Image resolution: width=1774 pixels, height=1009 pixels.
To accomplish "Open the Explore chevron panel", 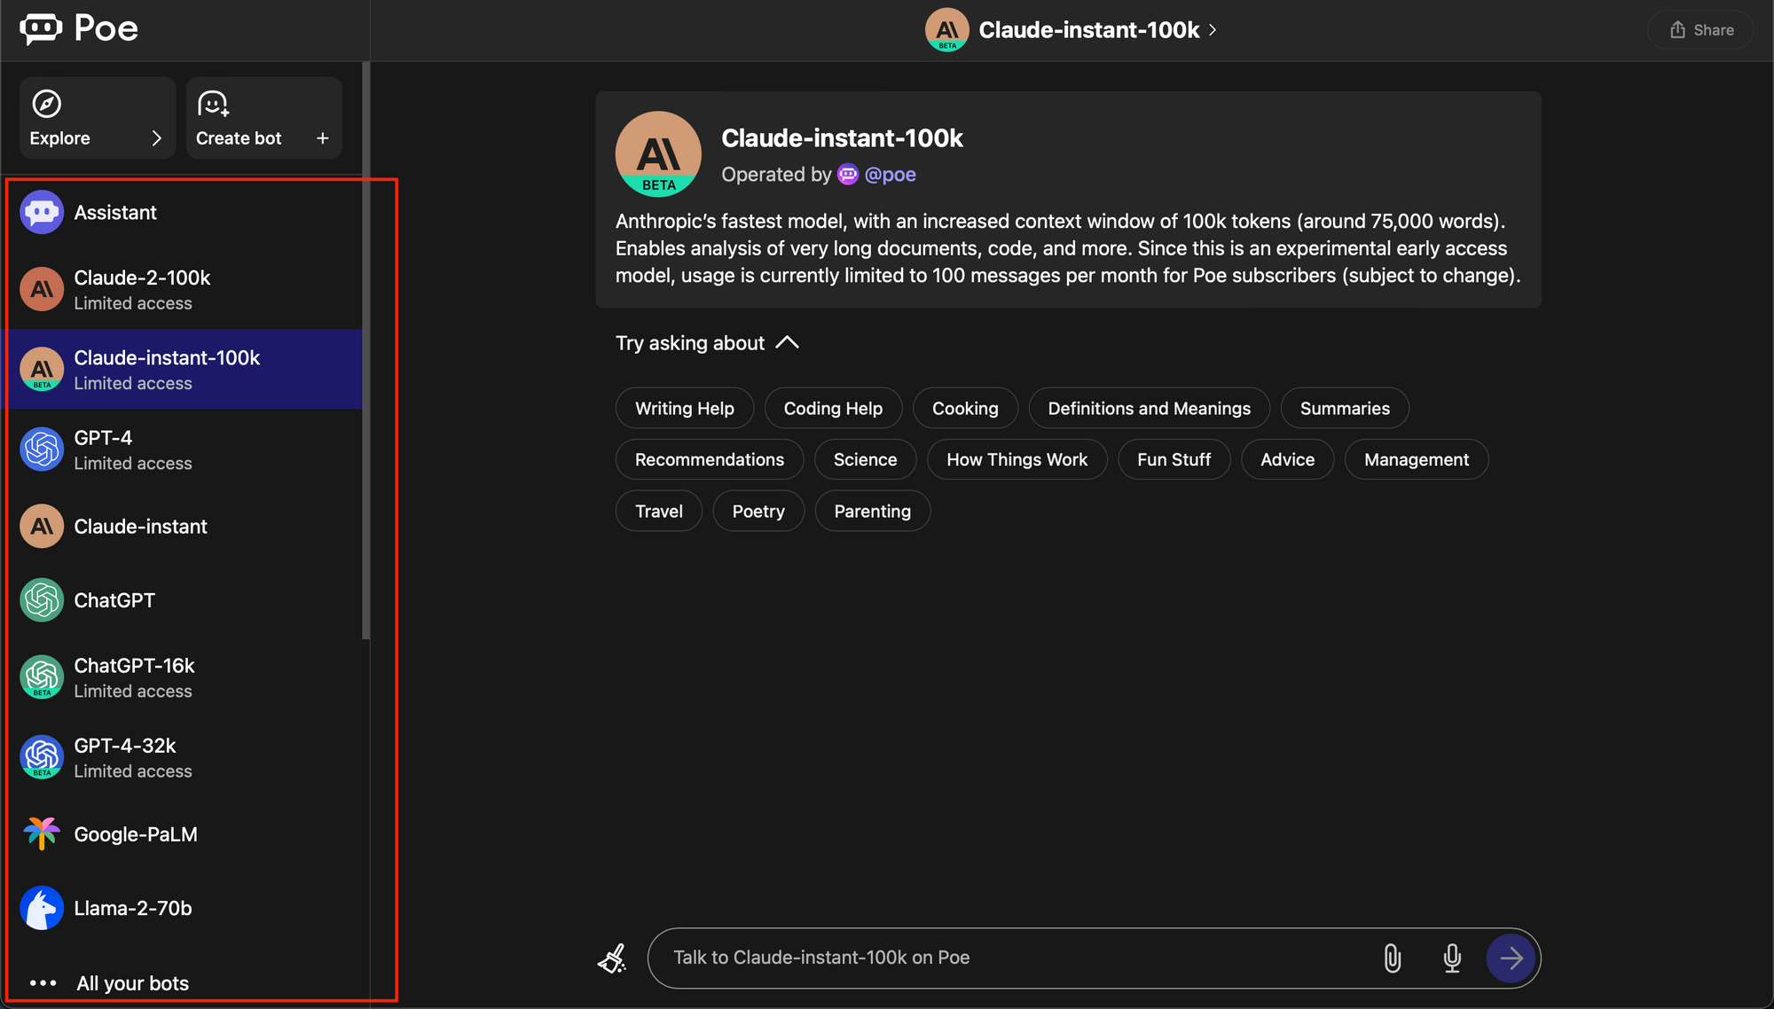I will [156, 138].
